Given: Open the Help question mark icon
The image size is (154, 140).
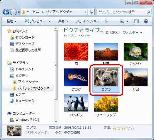Looking at the screenshot, I should pos(146,21).
